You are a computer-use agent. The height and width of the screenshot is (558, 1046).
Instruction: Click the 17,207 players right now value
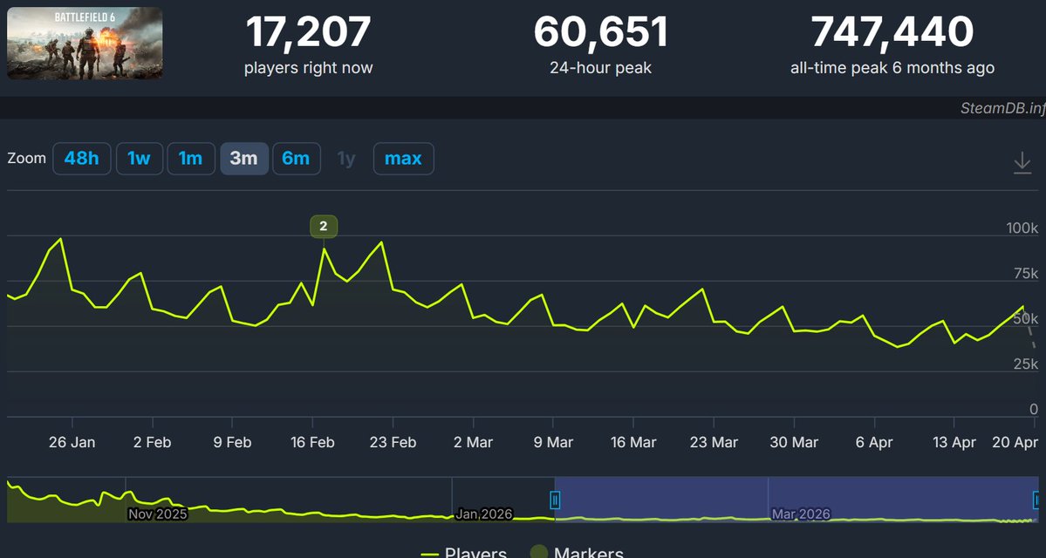(308, 32)
